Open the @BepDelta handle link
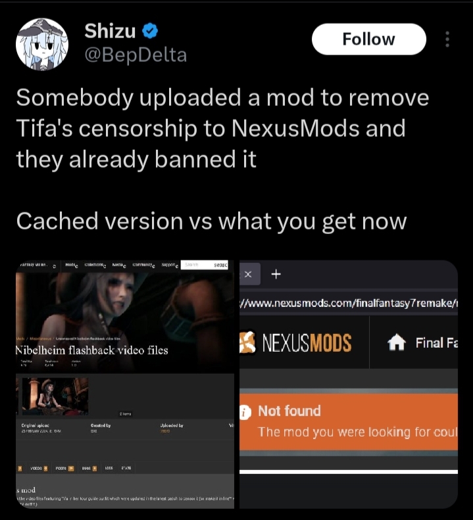Image resolution: width=473 pixels, height=520 pixels. (x=136, y=55)
